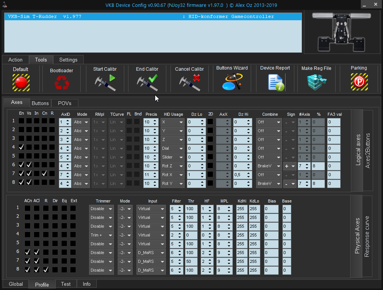Image resolution: width=383 pixels, height=290 pixels.
Task: Open Bootloader recycle icon
Action: (62, 83)
